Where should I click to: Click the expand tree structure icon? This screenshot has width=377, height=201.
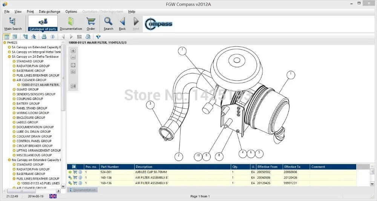25,37
